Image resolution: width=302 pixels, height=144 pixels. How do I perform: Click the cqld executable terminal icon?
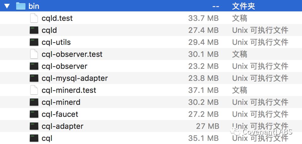(34, 30)
